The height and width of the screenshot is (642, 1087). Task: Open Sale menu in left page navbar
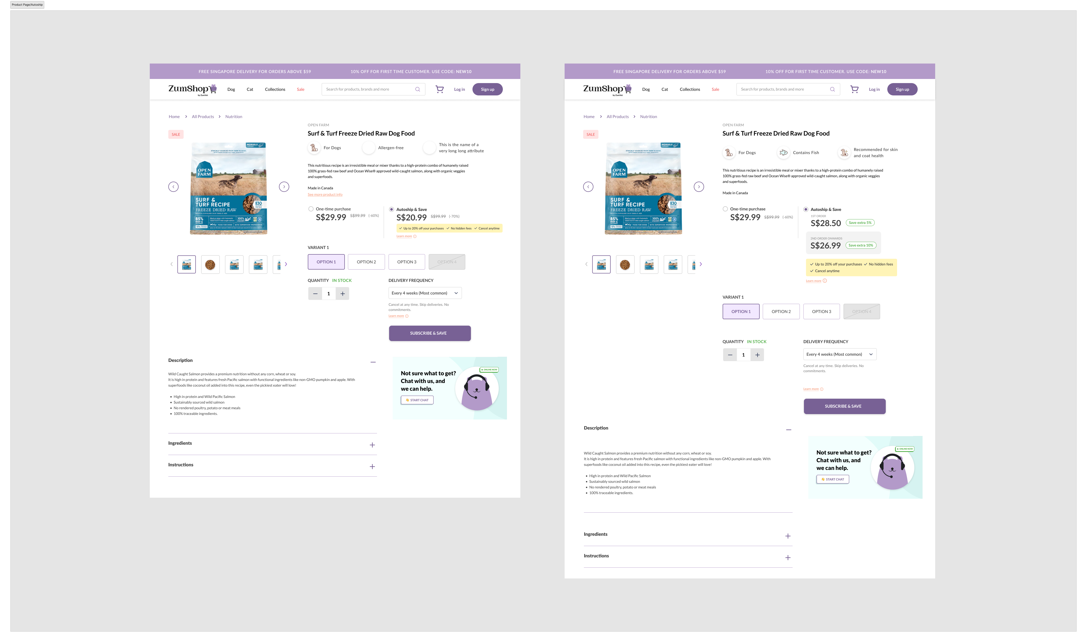pyautogui.click(x=300, y=90)
